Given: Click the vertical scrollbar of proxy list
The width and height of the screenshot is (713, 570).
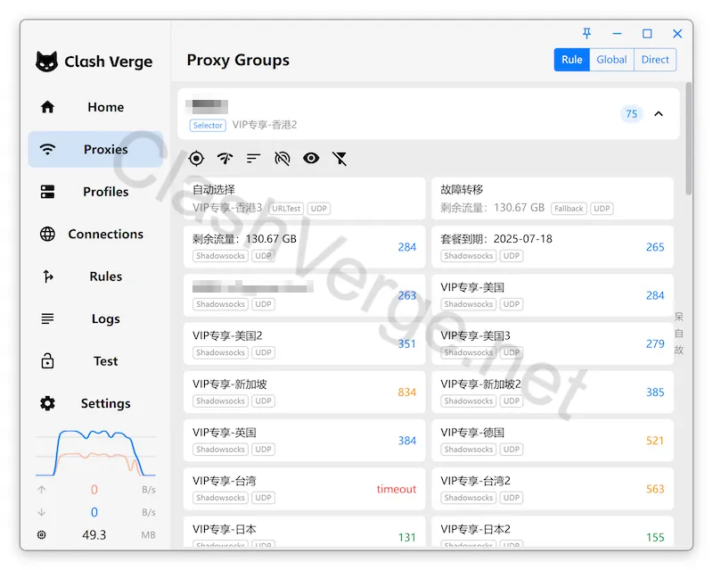Looking at the screenshot, I should (x=689, y=138).
